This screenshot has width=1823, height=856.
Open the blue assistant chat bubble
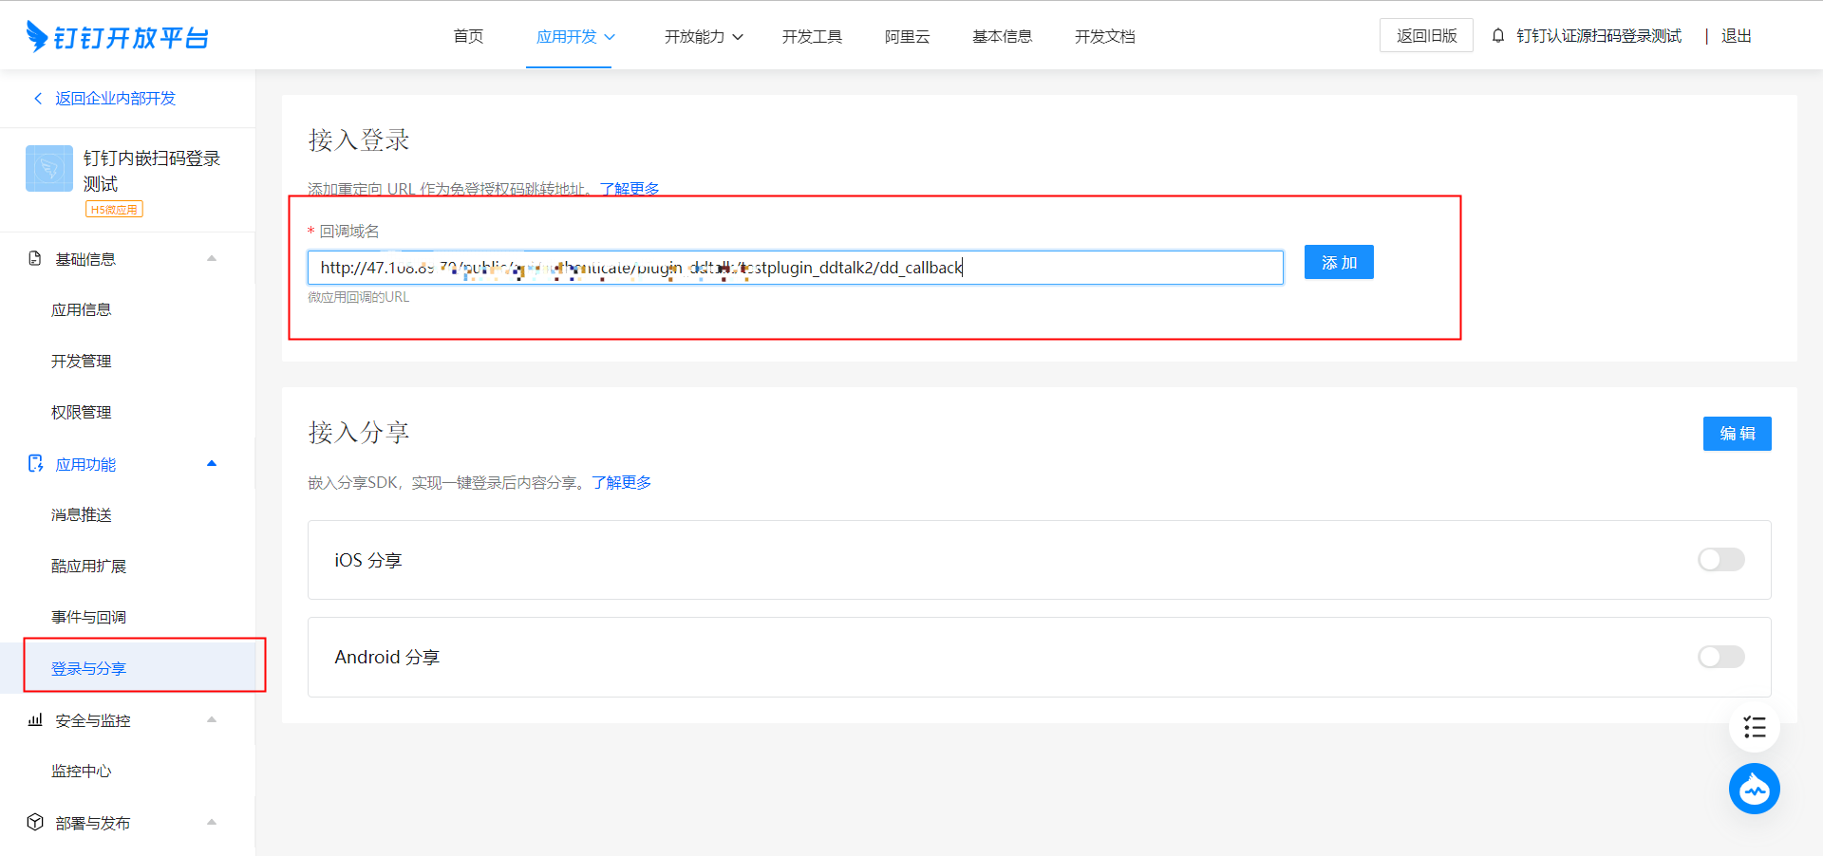point(1754,789)
